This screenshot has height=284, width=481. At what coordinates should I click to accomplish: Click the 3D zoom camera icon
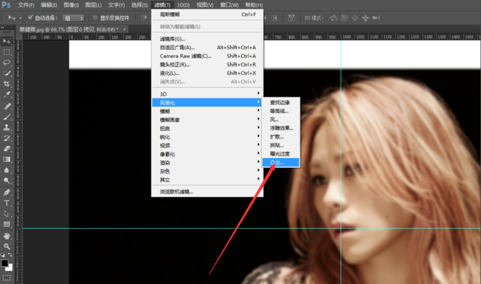click(x=376, y=18)
